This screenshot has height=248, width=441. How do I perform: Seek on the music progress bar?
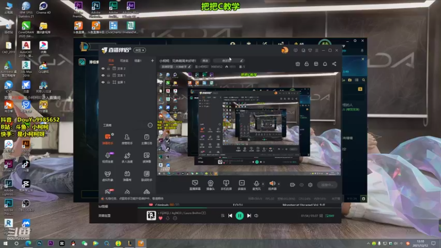(x=239, y=208)
